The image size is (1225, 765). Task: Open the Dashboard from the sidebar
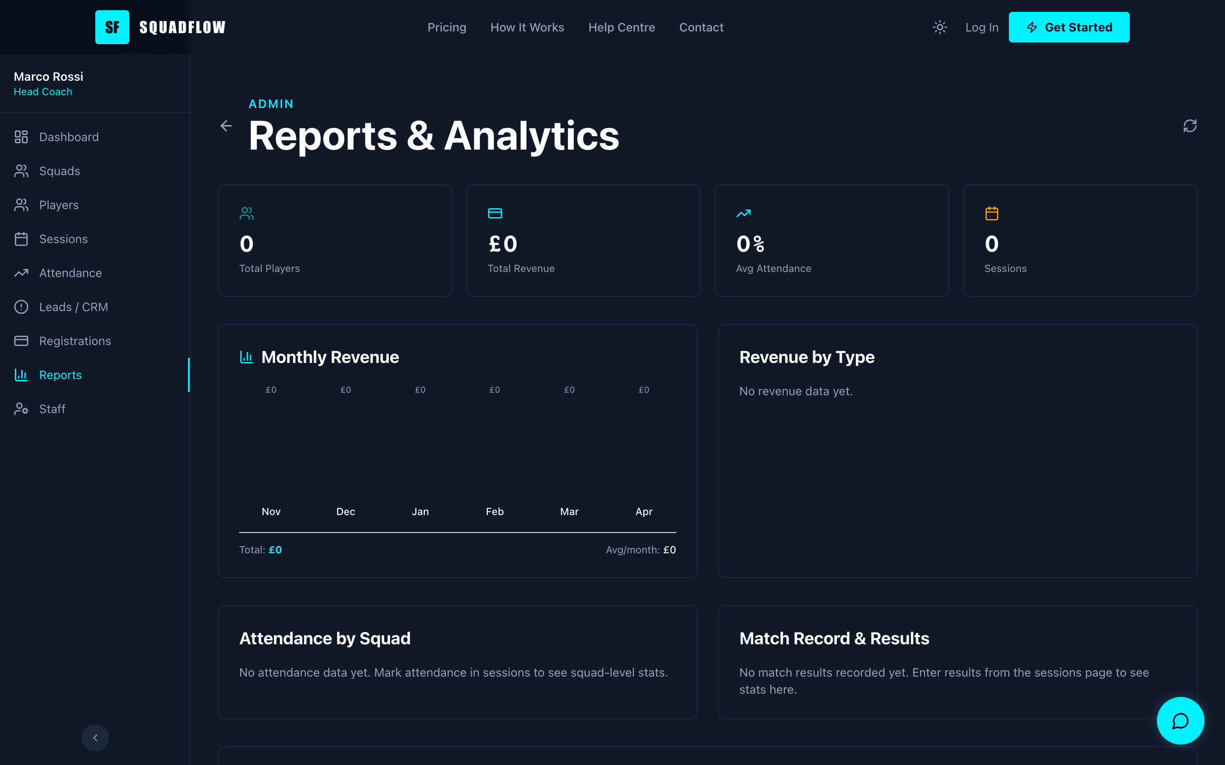pyautogui.click(x=69, y=136)
